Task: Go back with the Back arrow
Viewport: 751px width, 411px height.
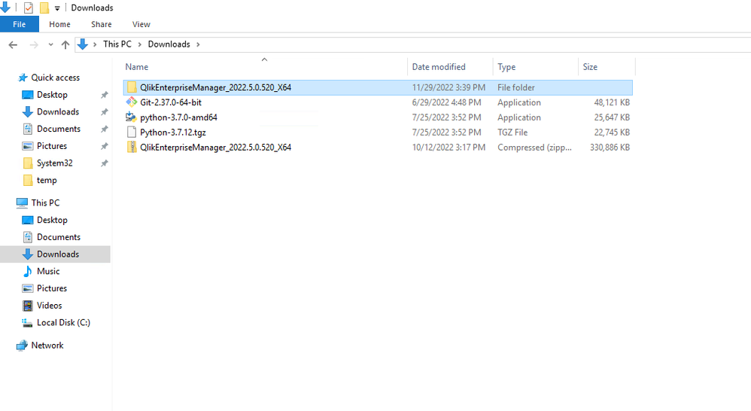Action: tap(13, 44)
